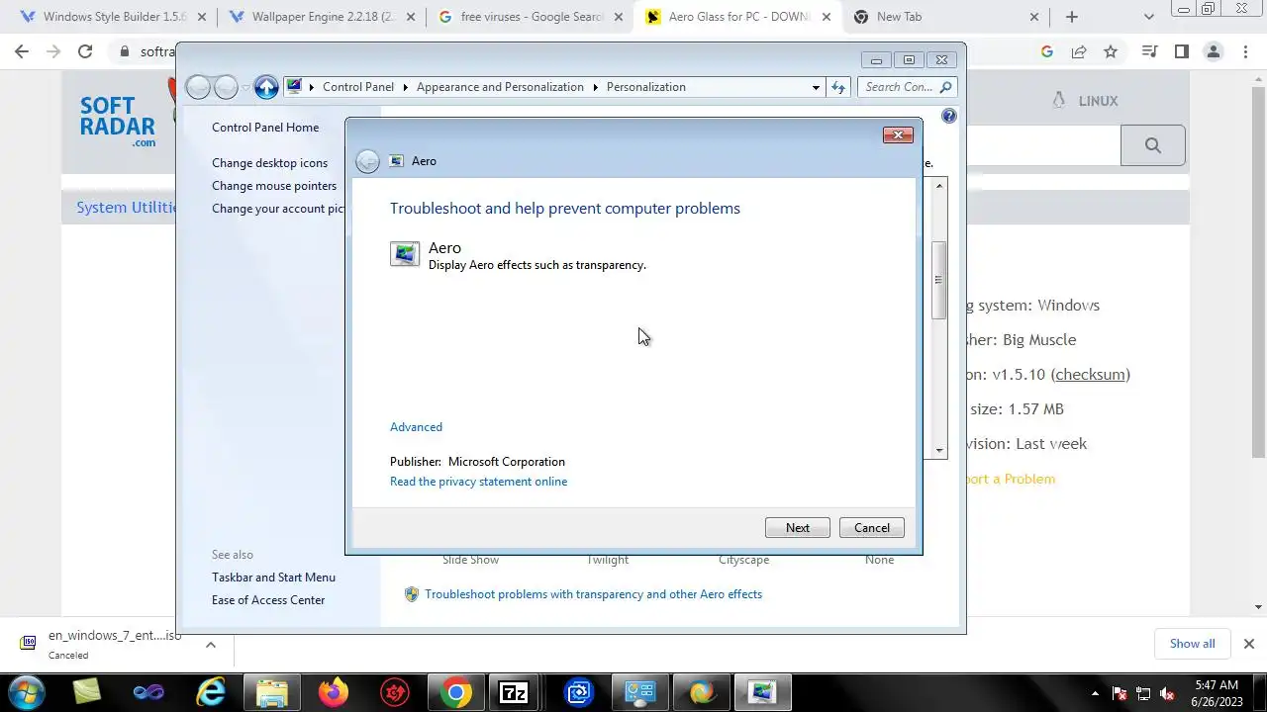Open Change desktop icons link
Screen dimensions: 1267x712
pyautogui.click(x=269, y=163)
